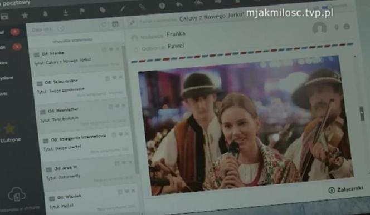Delete the Sklep online message via X icon
Viewport: 370px width, 215px height.
[x=120, y=77]
